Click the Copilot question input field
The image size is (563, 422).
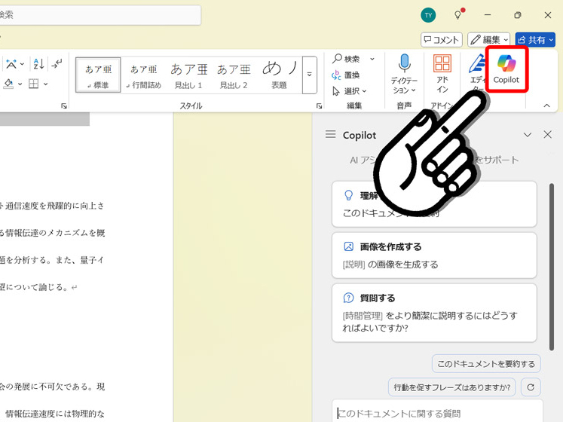[x=437, y=411]
